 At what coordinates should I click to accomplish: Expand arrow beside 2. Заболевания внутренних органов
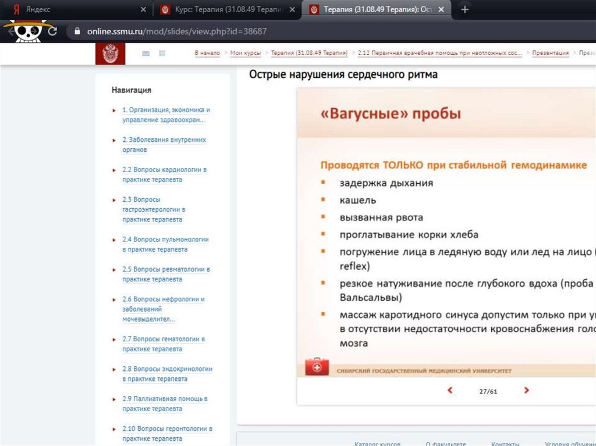click(114, 140)
